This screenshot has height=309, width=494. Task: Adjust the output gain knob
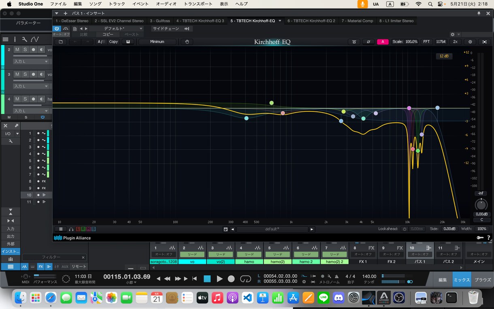(x=481, y=205)
